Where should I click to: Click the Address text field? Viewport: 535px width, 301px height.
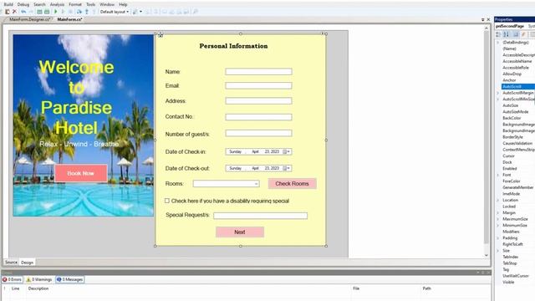pyautogui.click(x=258, y=101)
